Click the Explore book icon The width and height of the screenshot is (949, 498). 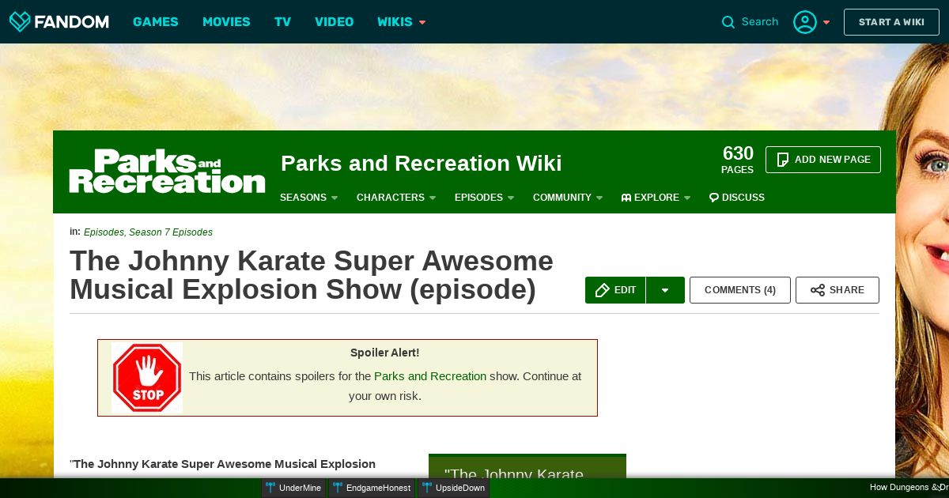pyautogui.click(x=626, y=198)
